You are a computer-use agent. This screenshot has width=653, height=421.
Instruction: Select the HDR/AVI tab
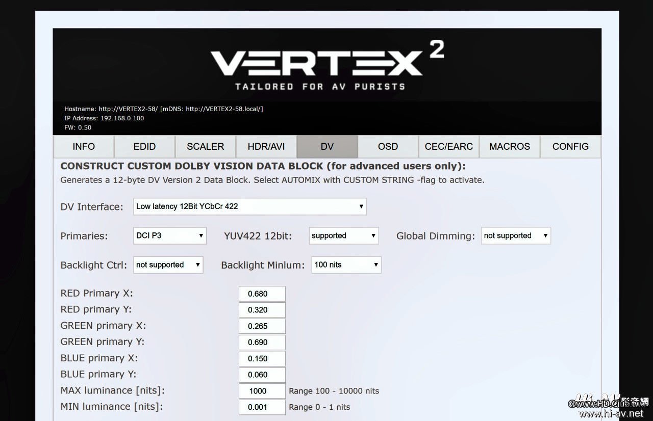[x=266, y=146]
